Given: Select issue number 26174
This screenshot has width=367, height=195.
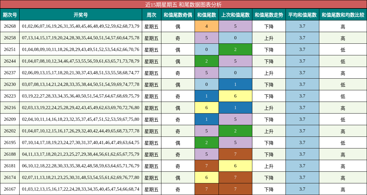Looking at the screenshot, I should (x=10, y=178).
